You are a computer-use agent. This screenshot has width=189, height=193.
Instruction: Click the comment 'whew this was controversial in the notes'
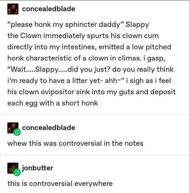click(x=75, y=143)
